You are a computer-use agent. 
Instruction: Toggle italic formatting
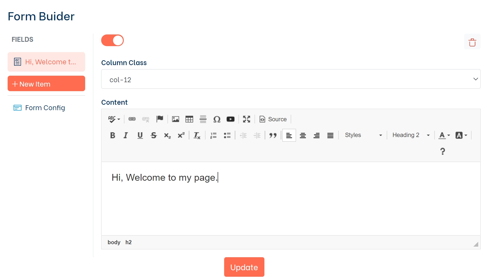click(126, 135)
